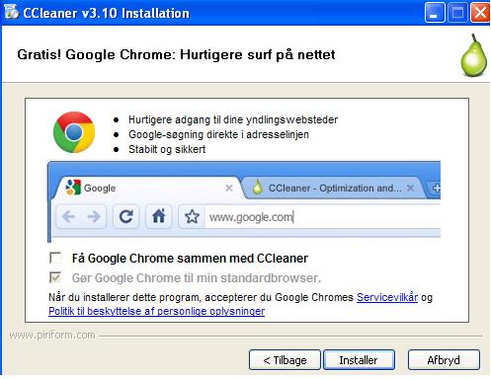
Task: Cancel setup with the Afbryd button
Action: point(444,360)
